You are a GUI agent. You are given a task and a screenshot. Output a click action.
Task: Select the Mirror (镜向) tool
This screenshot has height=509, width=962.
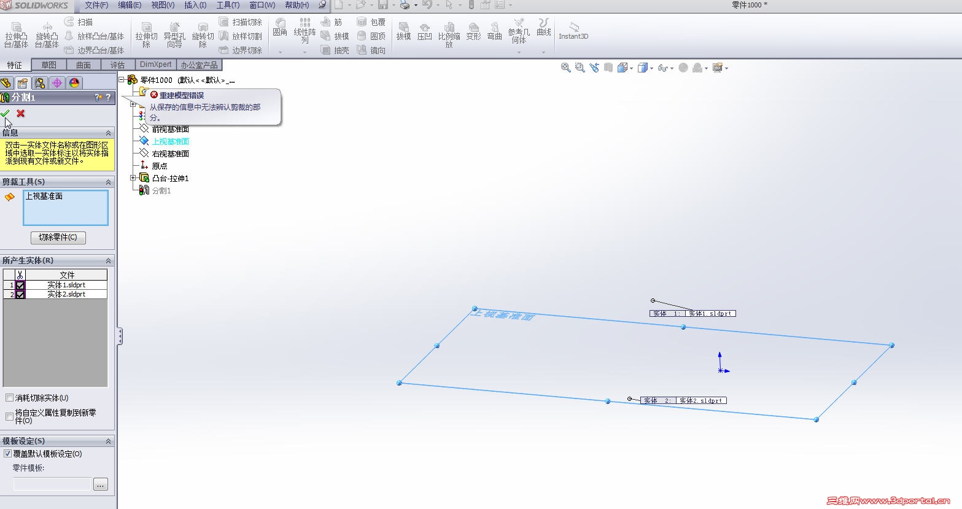(x=371, y=50)
